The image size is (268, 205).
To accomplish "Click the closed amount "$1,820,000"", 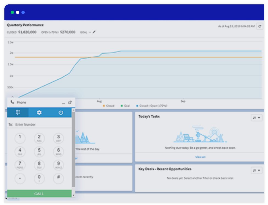I will point(27,32).
